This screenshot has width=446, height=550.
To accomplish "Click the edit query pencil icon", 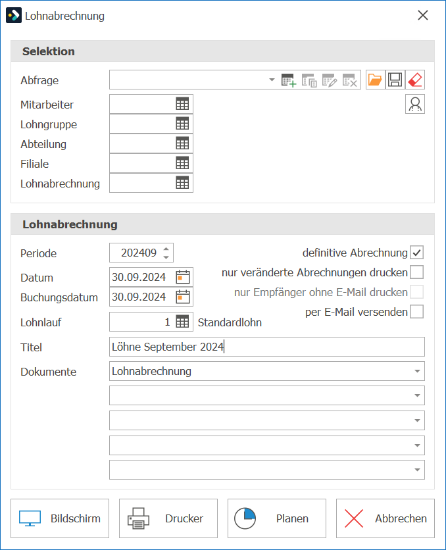I will point(330,80).
